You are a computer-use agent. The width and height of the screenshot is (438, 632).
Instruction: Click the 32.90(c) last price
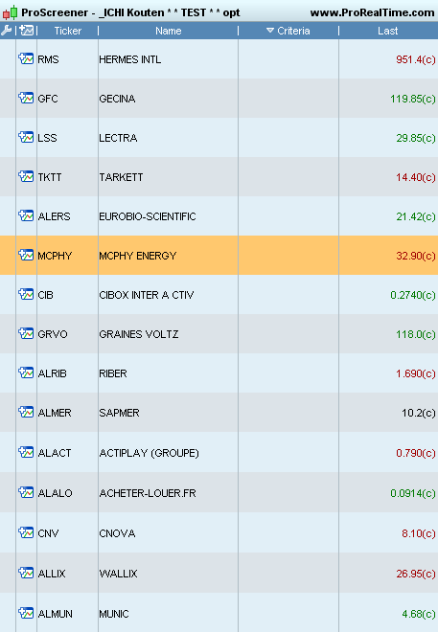point(415,256)
